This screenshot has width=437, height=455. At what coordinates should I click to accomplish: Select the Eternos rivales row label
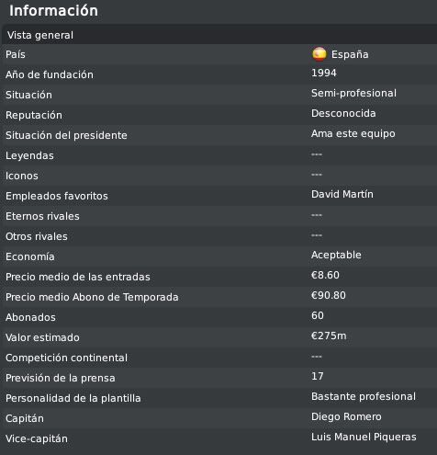[42, 216]
